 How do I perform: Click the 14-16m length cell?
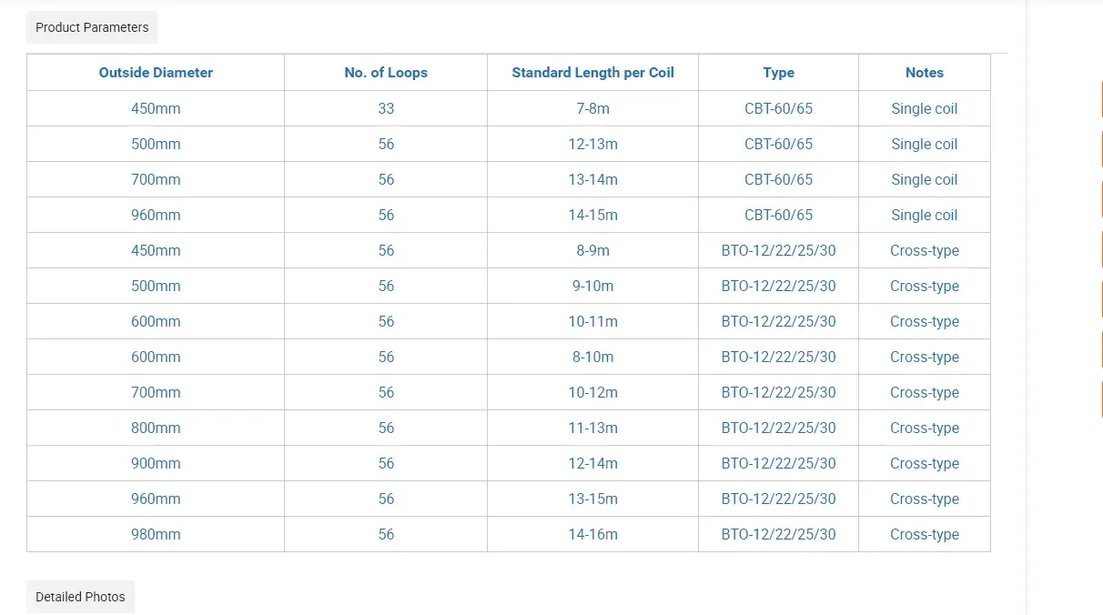click(592, 534)
